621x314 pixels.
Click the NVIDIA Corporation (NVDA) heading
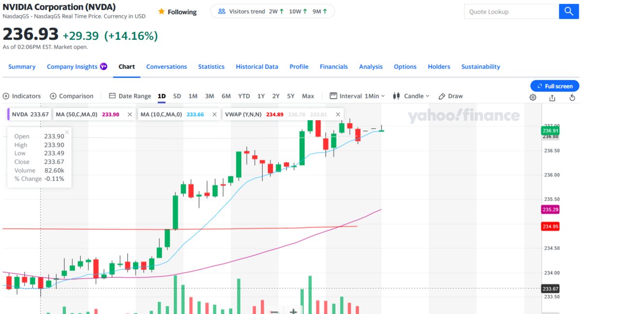point(59,6)
